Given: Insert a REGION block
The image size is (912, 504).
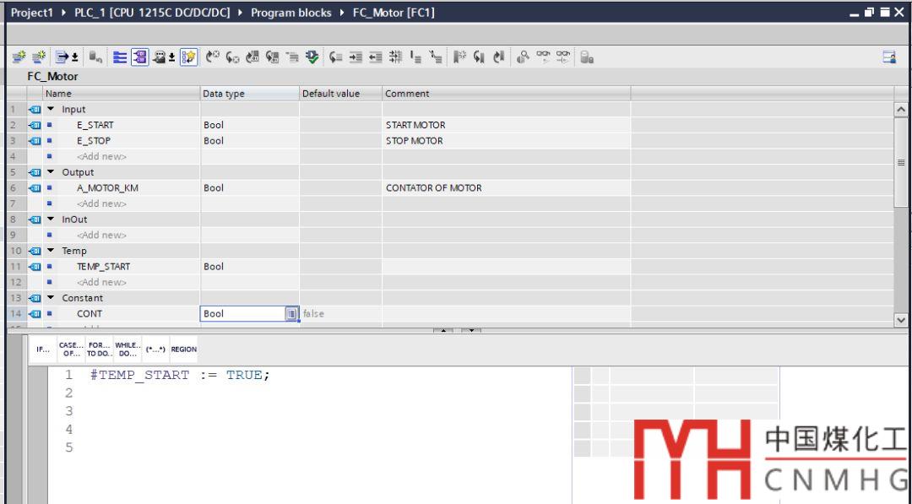Looking at the screenshot, I should 184,350.
